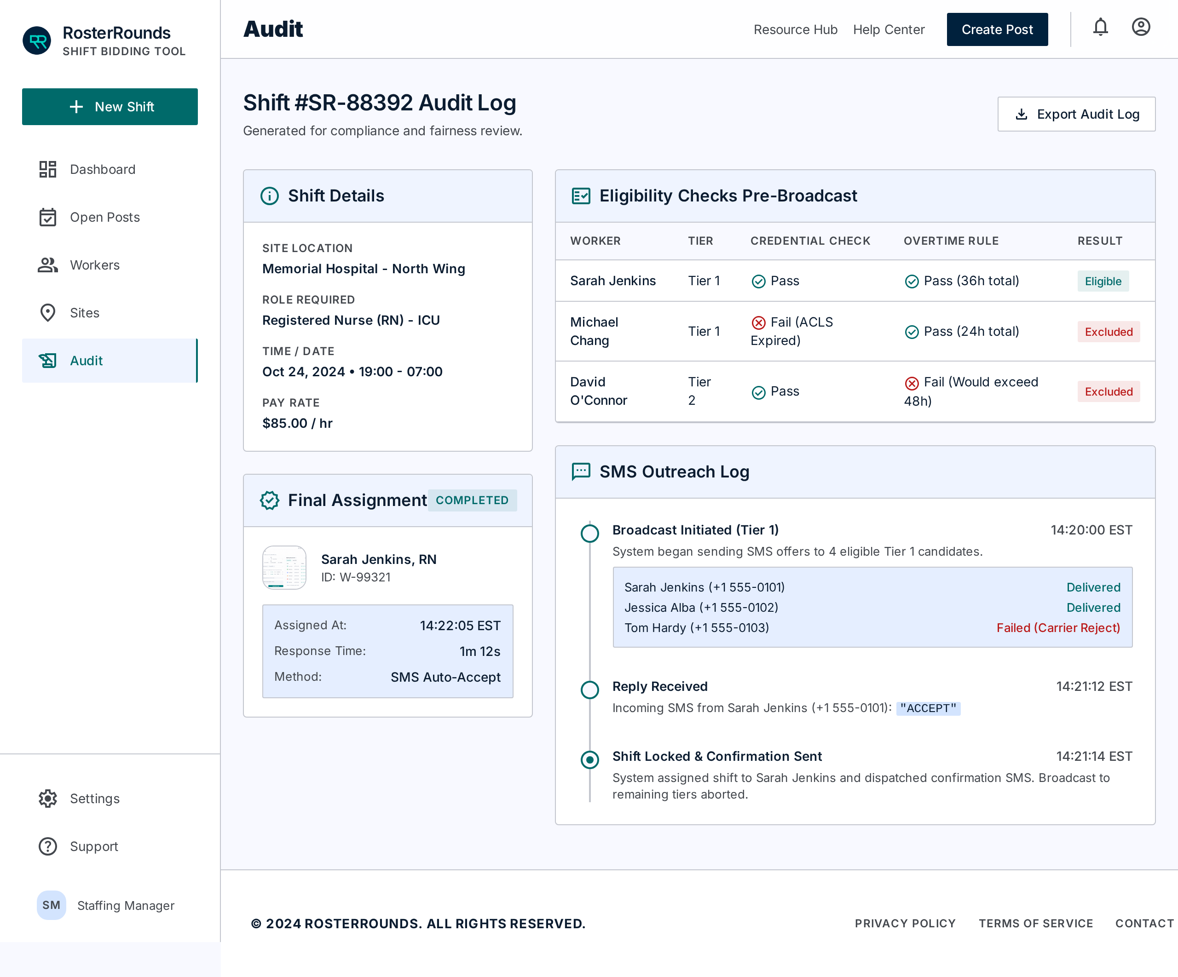Click the Memorial Hospital - North Wing location

click(364, 269)
